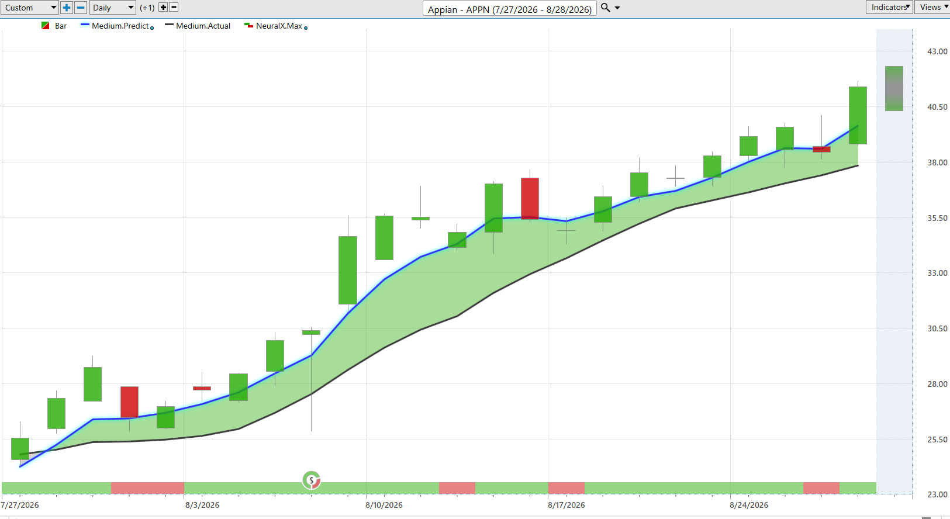Decrease the forecast offset with black minus

pos(174,8)
